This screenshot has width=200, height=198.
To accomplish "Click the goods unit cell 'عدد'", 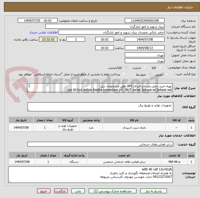I will point(91,127).
